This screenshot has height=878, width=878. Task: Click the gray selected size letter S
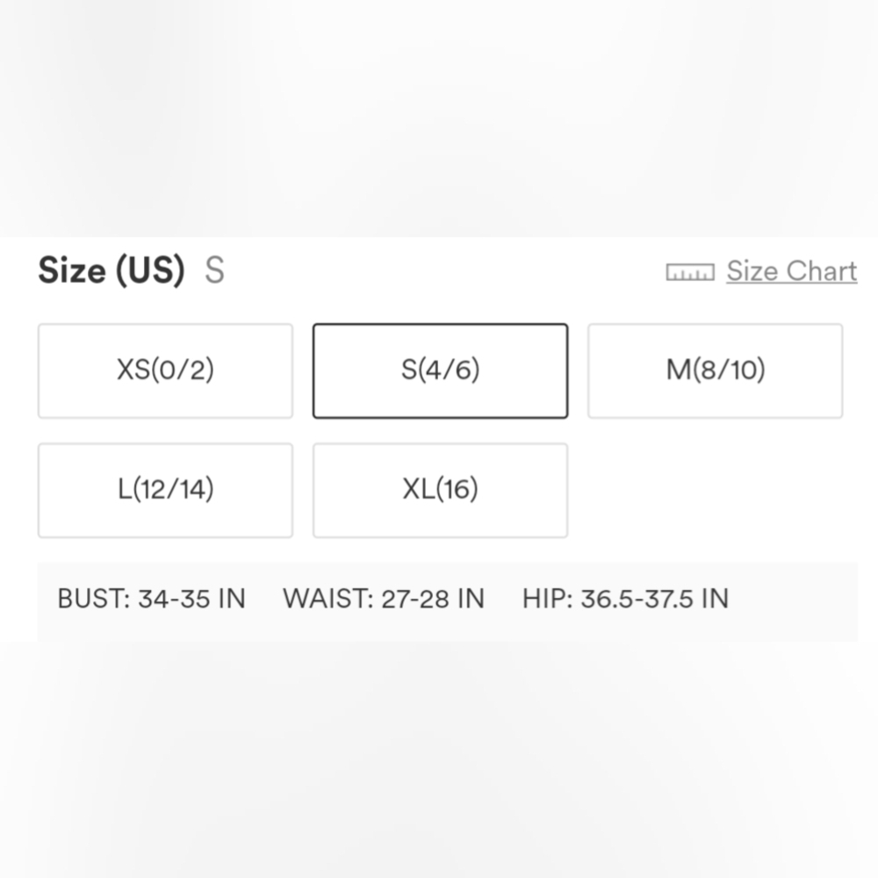(x=214, y=271)
